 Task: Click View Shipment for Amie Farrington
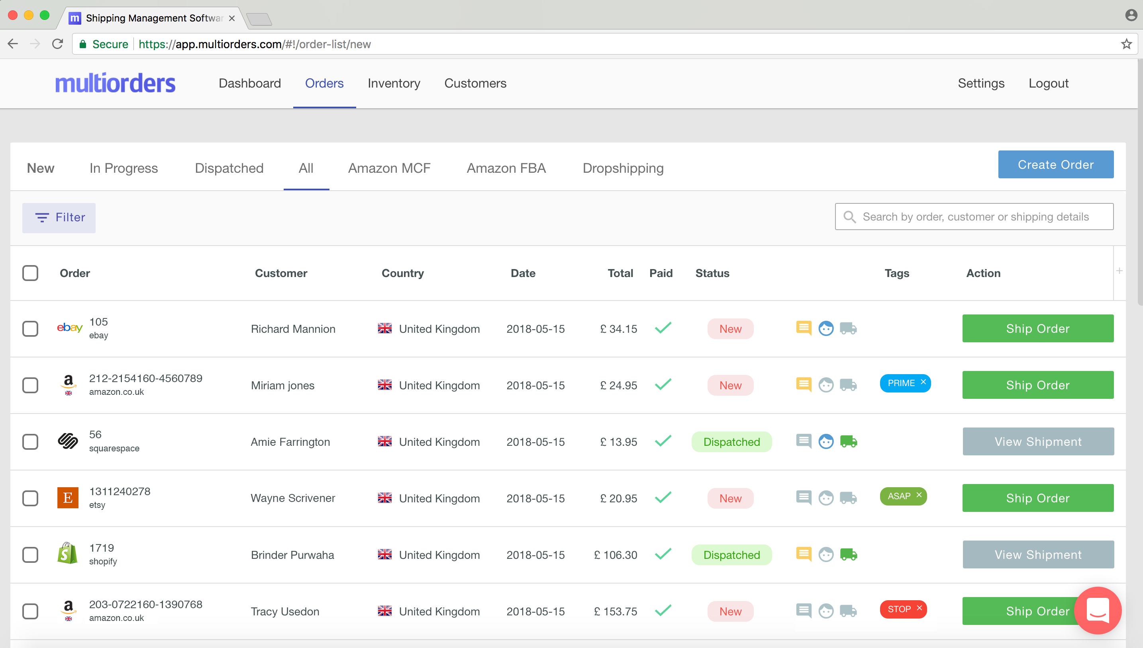tap(1038, 441)
